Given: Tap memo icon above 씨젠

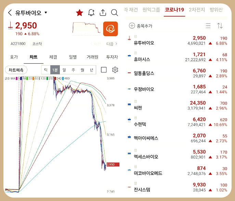Looking at the screenshot, I should tap(136, 102).
